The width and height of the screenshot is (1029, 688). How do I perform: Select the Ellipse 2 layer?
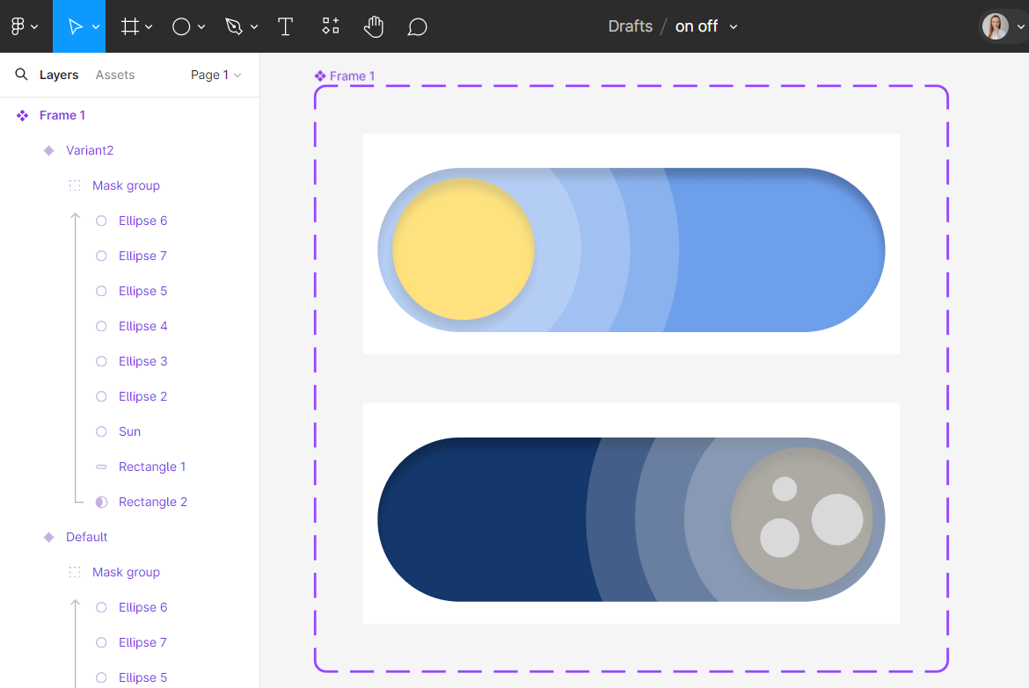click(143, 396)
